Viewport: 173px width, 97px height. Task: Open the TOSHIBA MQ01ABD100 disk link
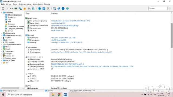tap(67, 64)
